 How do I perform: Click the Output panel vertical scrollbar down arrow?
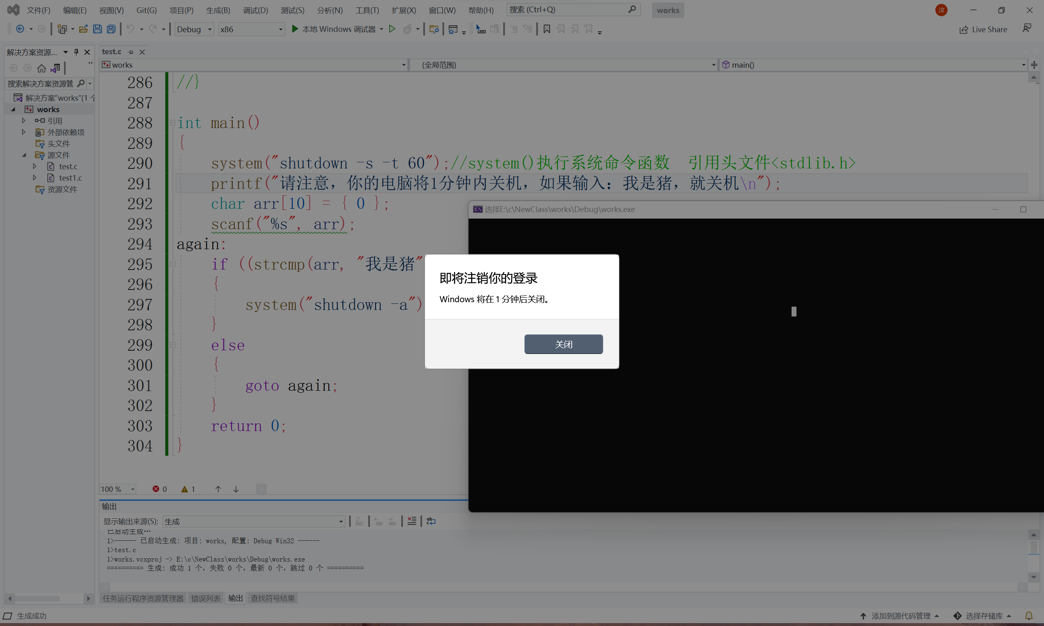click(1033, 577)
